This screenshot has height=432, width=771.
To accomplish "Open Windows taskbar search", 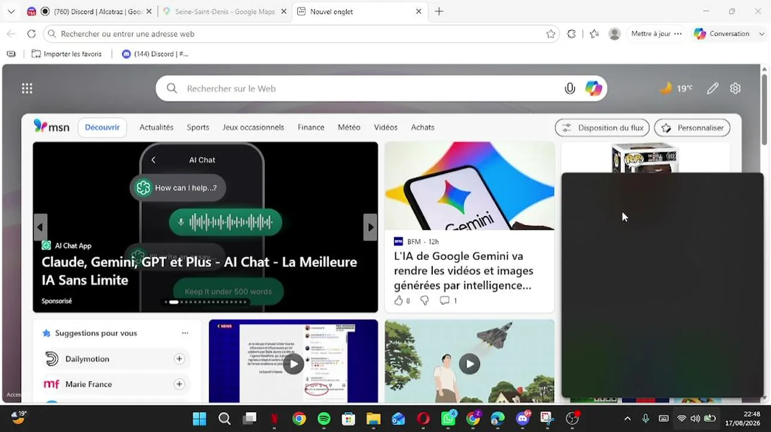I will tap(225, 419).
